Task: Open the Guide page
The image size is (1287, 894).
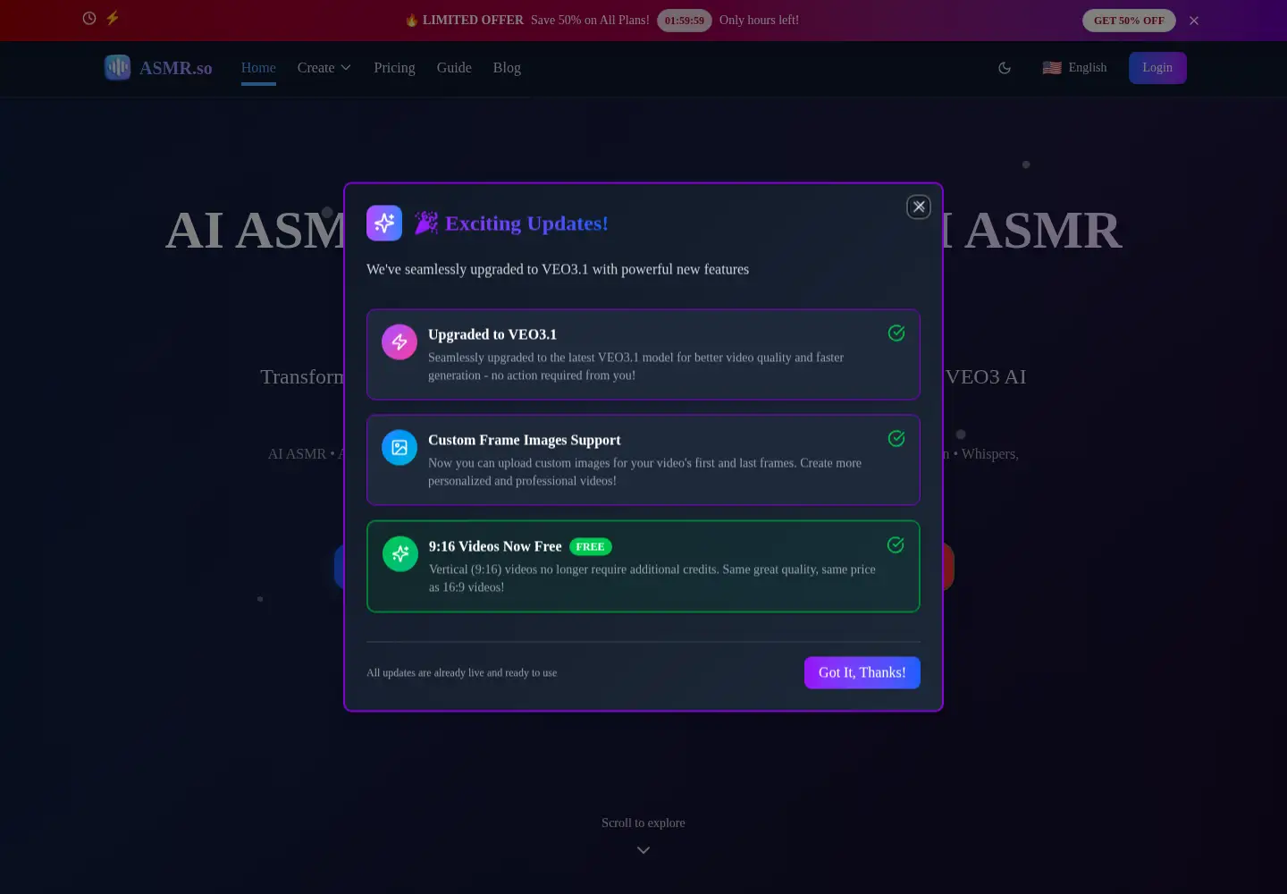Action: click(x=454, y=68)
